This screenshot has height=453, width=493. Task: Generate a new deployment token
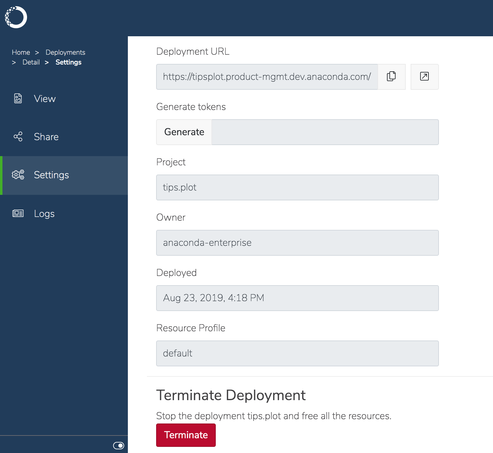[x=184, y=132]
